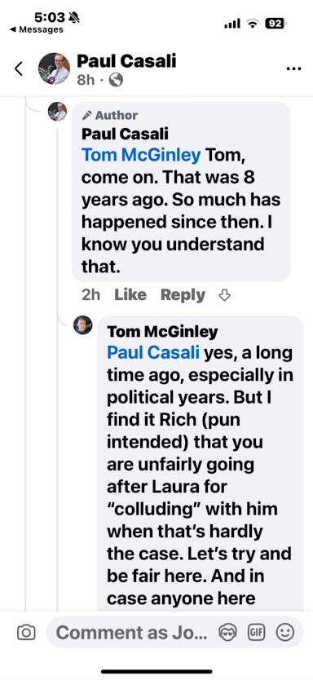Follow the blue Paul Casali mention link

pos(153,352)
